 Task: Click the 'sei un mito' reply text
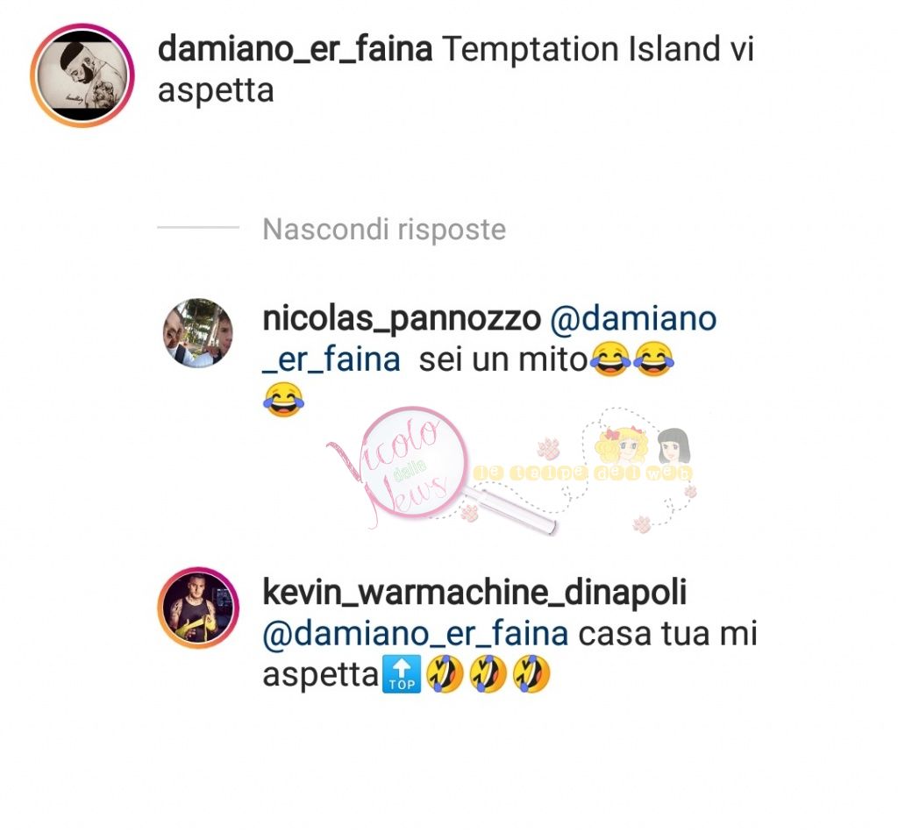[503, 360]
